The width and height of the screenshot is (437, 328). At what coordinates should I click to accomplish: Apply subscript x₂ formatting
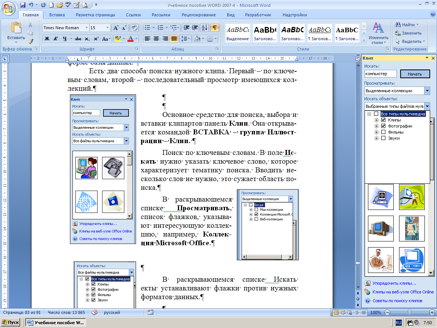coord(87,39)
